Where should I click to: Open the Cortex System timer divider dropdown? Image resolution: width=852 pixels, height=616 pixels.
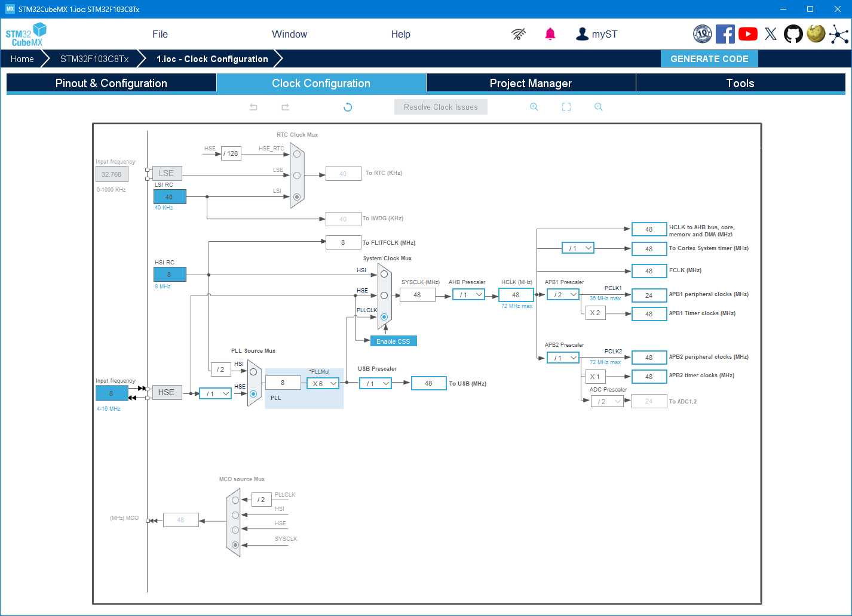578,248
